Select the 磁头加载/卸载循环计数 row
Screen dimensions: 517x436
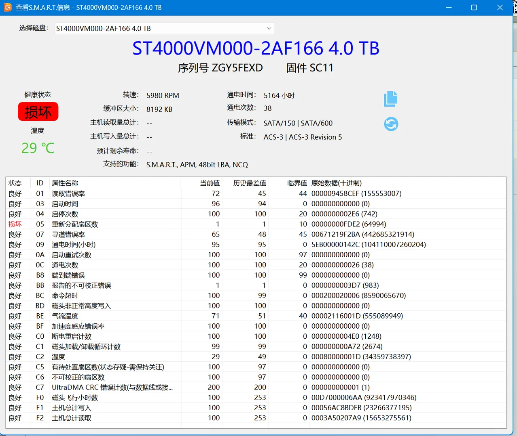coord(256,346)
